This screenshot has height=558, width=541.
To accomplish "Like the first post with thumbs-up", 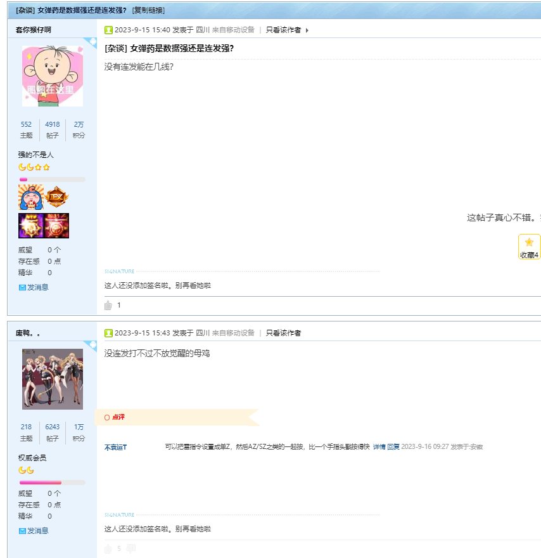I will pyautogui.click(x=108, y=306).
